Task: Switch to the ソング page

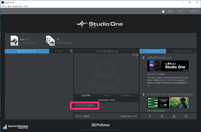Action: pos(180,11)
